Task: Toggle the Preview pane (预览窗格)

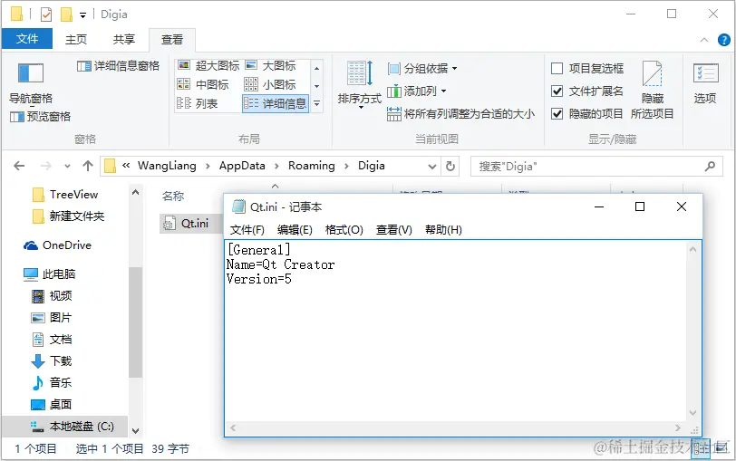Action: 41,116
